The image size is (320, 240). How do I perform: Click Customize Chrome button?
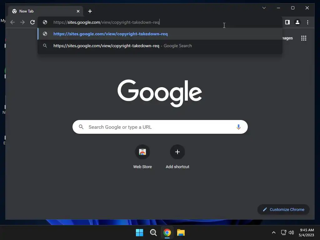pos(283,210)
